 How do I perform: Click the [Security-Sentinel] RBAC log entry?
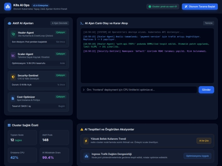(x=145, y=51)
